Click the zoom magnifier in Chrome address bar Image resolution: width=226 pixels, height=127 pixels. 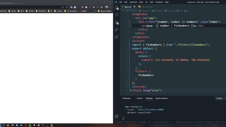(x=63, y=7)
